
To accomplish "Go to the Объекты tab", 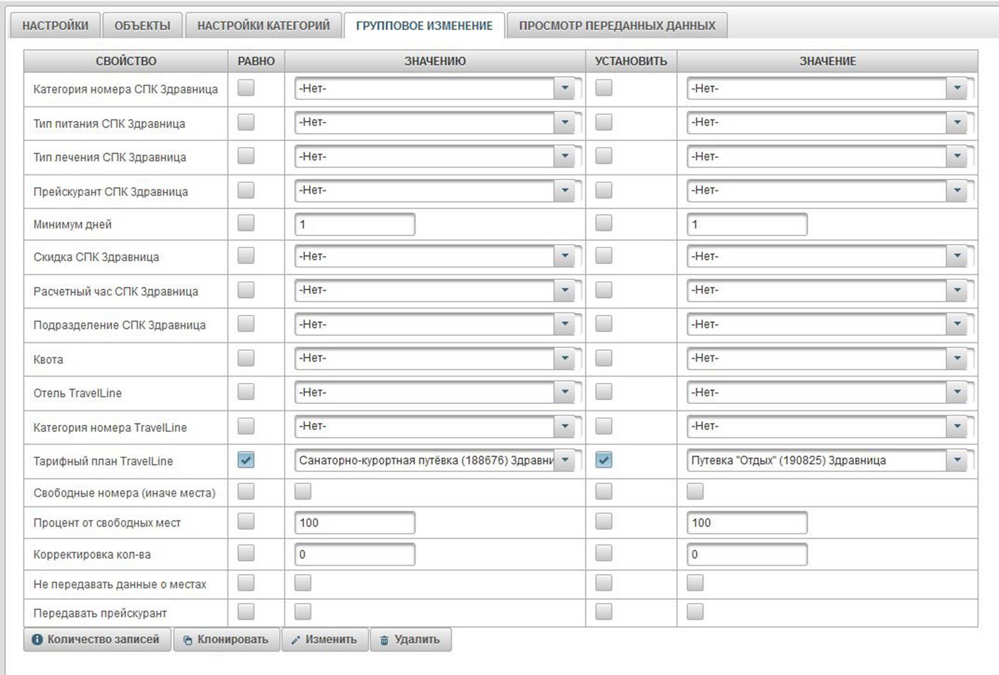I will pyautogui.click(x=142, y=26).
